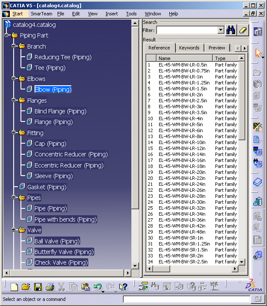Click the catalog4.catalog root node
Image resolution: width=267 pixels, height=306 pixels.
pyautogui.click(x=34, y=25)
